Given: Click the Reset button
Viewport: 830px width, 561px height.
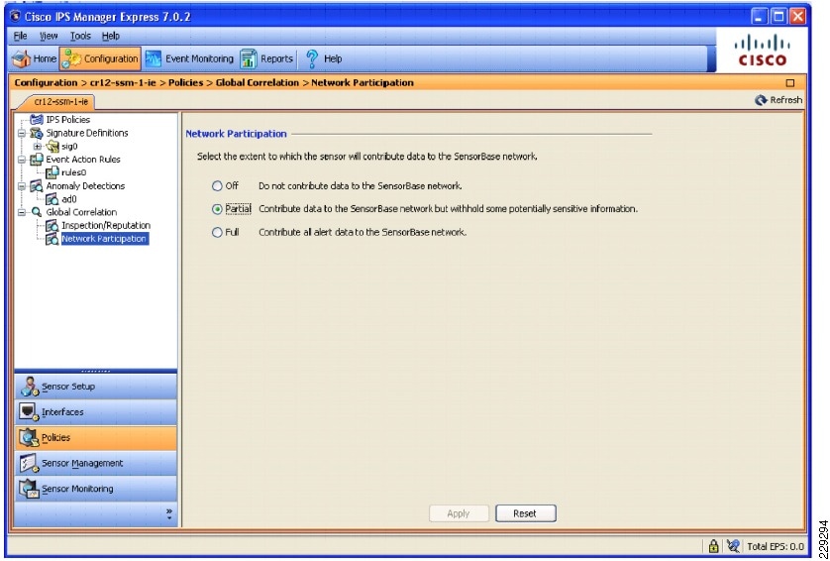Looking at the screenshot, I should pyautogui.click(x=525, y=513).
